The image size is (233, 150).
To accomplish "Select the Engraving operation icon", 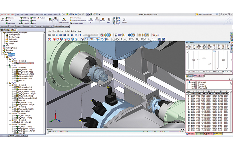I will click(x=22, y=21).
